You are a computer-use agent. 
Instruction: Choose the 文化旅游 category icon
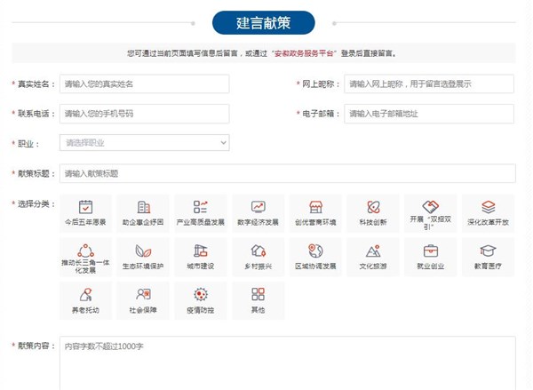373,251
